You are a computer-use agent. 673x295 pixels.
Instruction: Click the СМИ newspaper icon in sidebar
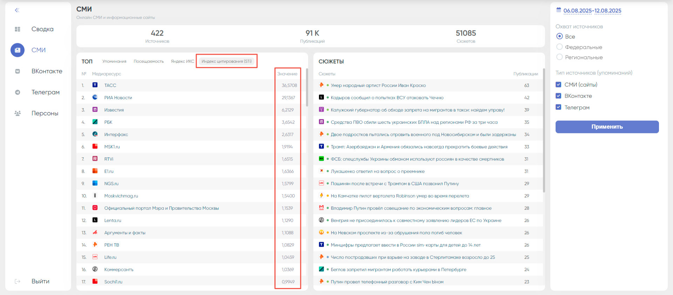18,50
